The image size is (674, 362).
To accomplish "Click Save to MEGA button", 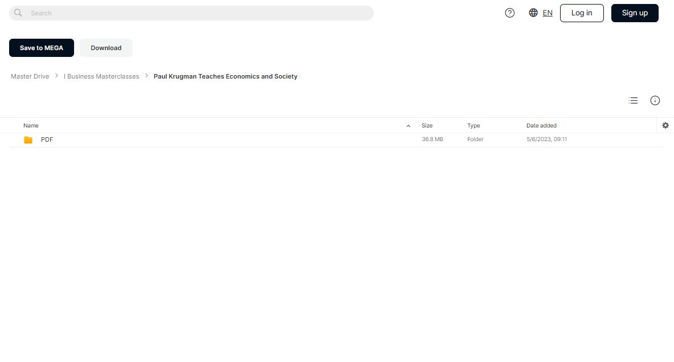I will pos(41,48).
